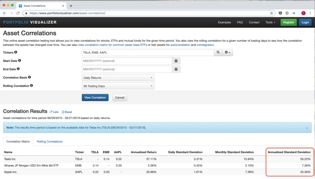Screen dimensions: 315x179
Task: Click the Tesla Inc row name
Action: 10,159
